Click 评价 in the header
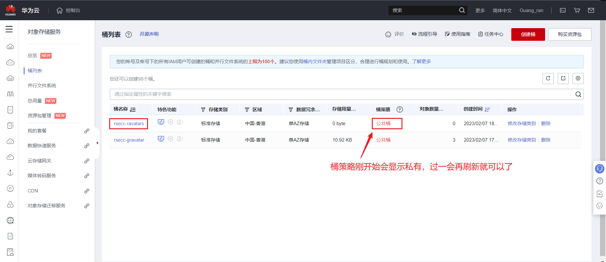The height and width of the screenshot is (262, 606). pos(399,34)
